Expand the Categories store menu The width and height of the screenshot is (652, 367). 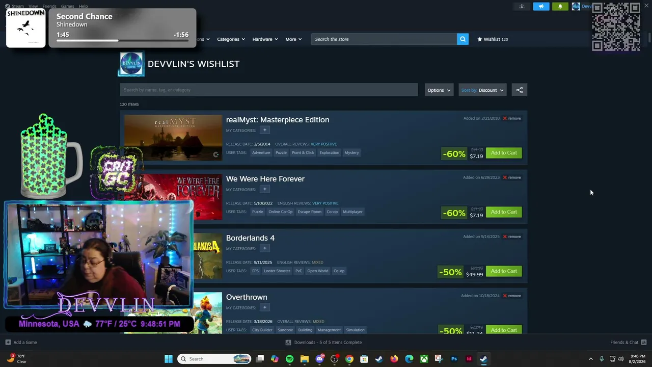(231, 39)
